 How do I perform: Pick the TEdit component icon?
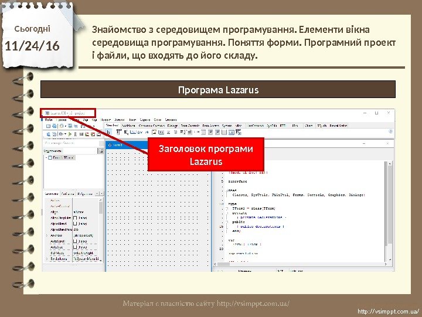[x=147, y=132]
